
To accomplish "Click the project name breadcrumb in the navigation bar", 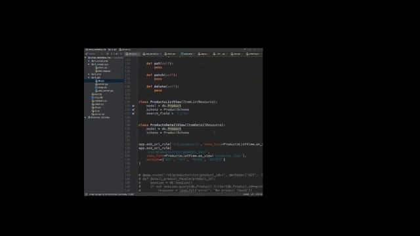I will pyautogui.click(x=96, y=50).
